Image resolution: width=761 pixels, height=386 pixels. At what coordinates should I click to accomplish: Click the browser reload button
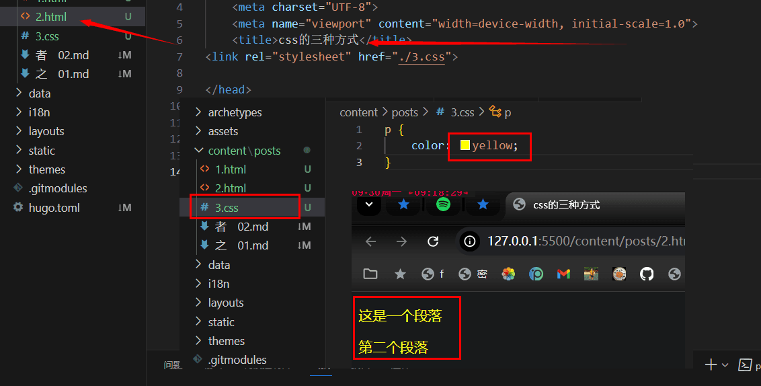pos(433,241)
